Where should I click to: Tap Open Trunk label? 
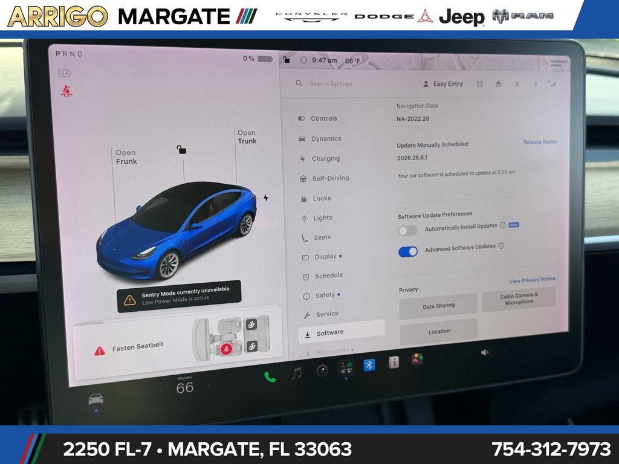tap(247, 137)
